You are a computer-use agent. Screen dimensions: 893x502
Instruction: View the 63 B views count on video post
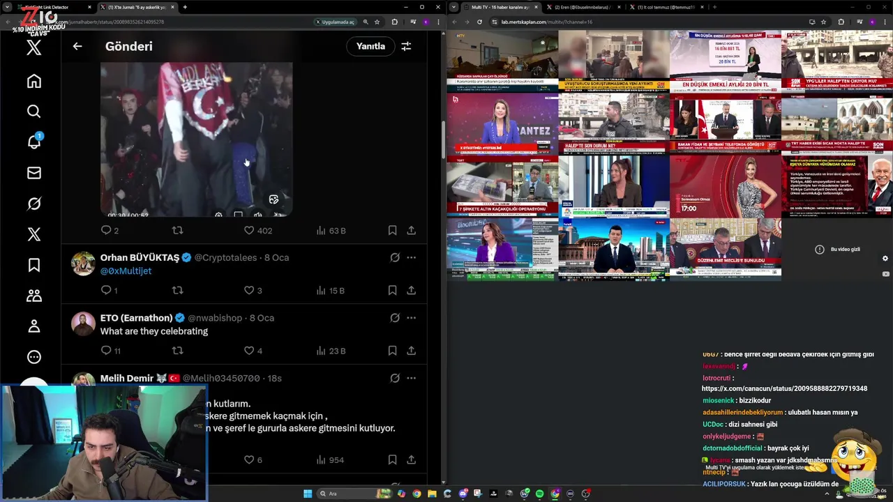pyautogui.click(x=331, y=230)
